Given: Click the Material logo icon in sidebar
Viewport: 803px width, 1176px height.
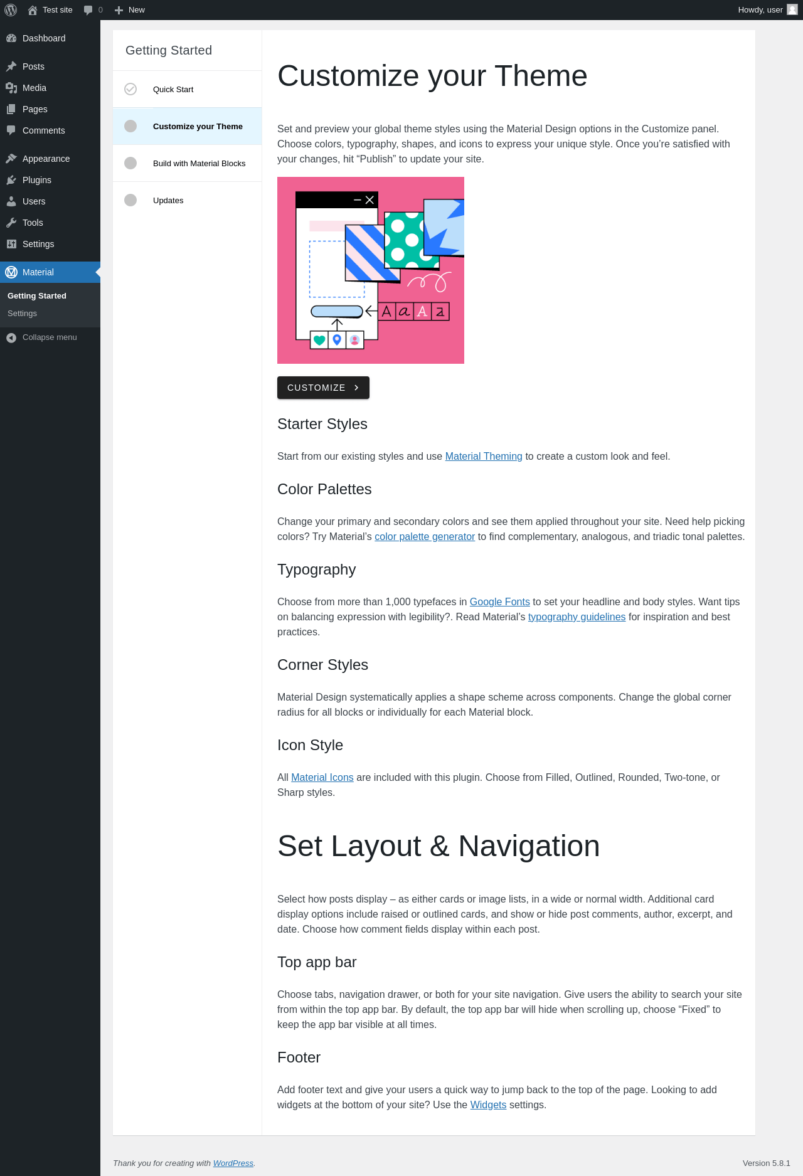Looking at the screenshot, I should point(11,272).
